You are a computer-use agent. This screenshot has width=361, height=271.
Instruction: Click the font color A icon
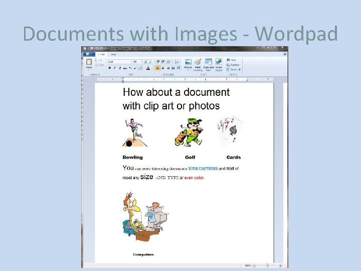click(148, 68)
